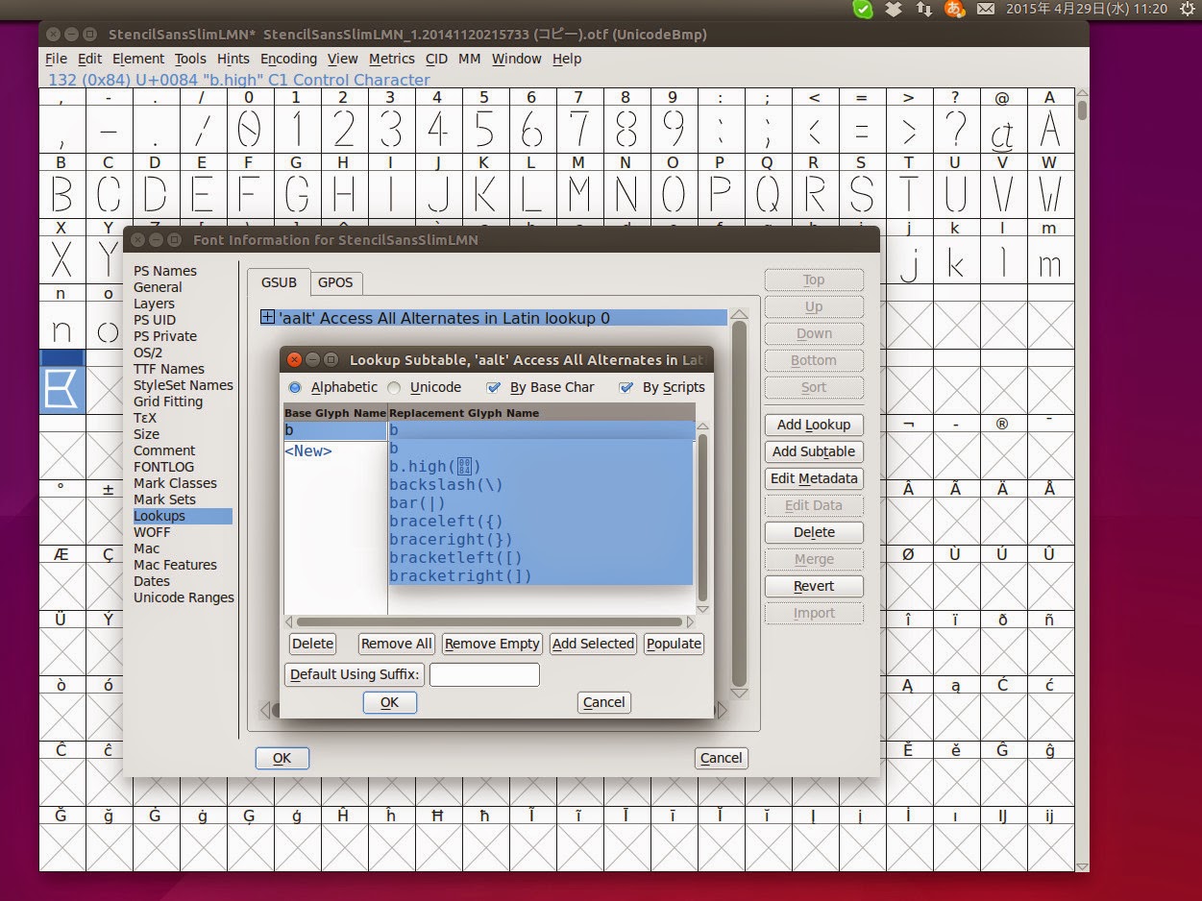Select the capital Q glyph cell
Screen dimensions: 1202x901
[x=767, y=194]
